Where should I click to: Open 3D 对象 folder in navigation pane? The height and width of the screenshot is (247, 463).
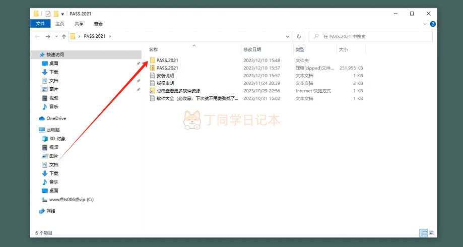57,139
